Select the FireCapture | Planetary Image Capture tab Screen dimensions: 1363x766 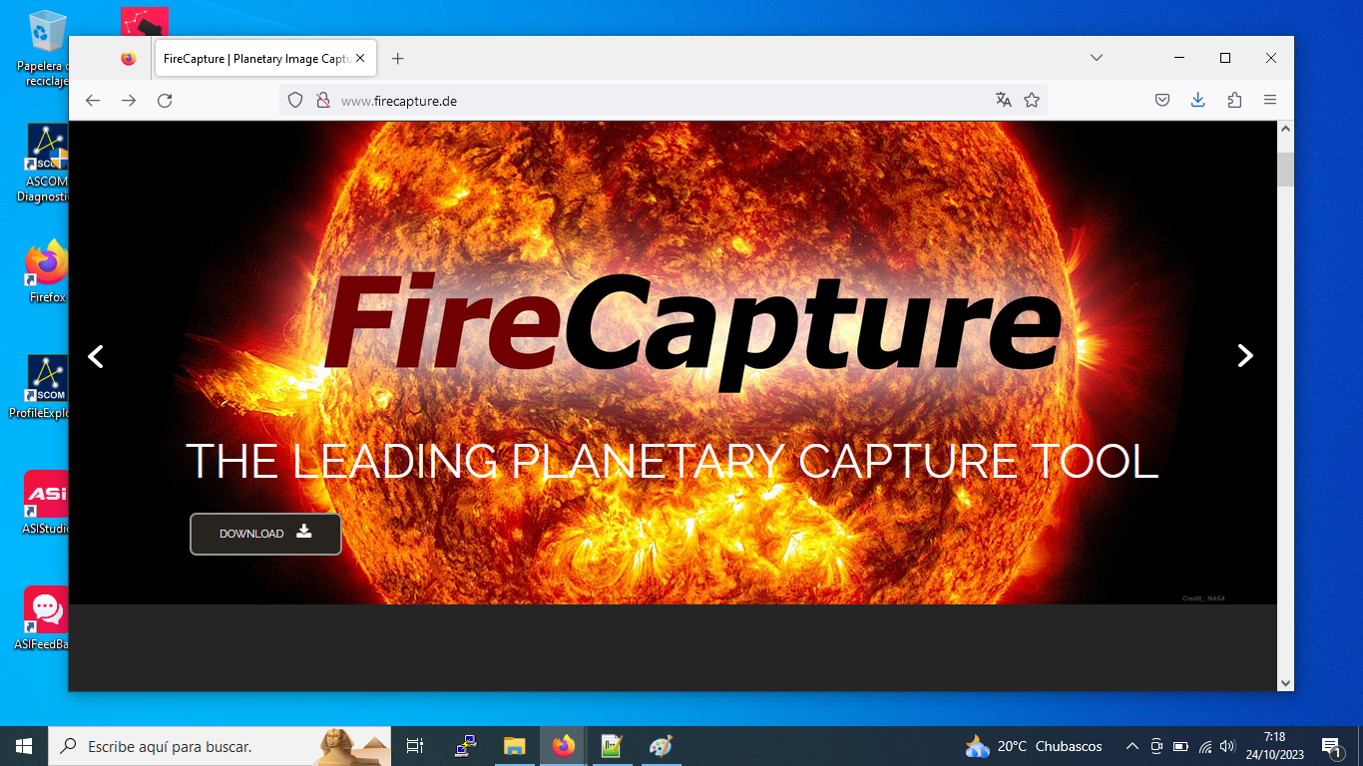tap(264, 59)
